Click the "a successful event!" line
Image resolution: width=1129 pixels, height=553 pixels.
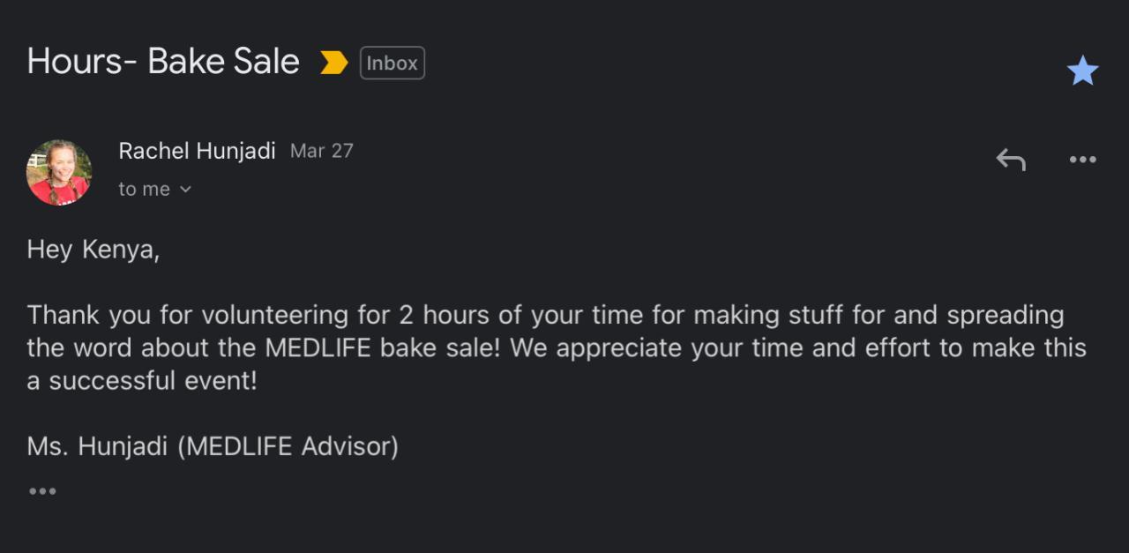142,381
